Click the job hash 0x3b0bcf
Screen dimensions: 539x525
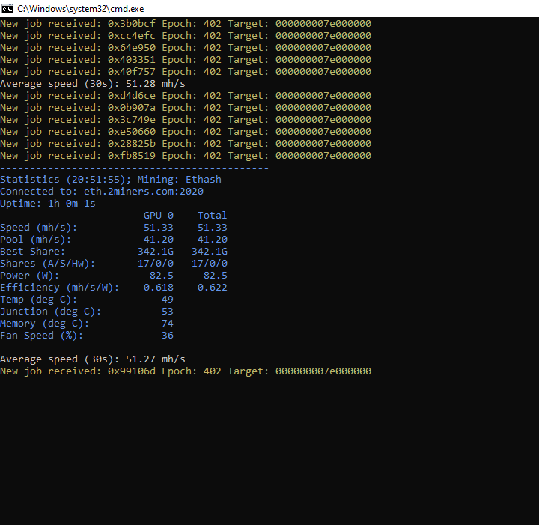[132, 24]
